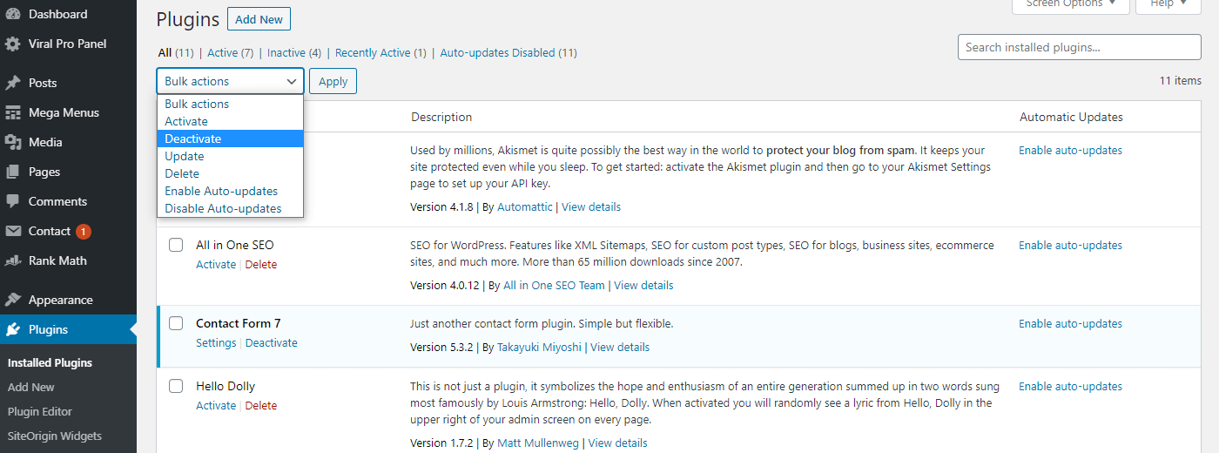Click the Mega Menus grid icon
The width and height of the screenshot is (1219, 453).
click(13, 112)
